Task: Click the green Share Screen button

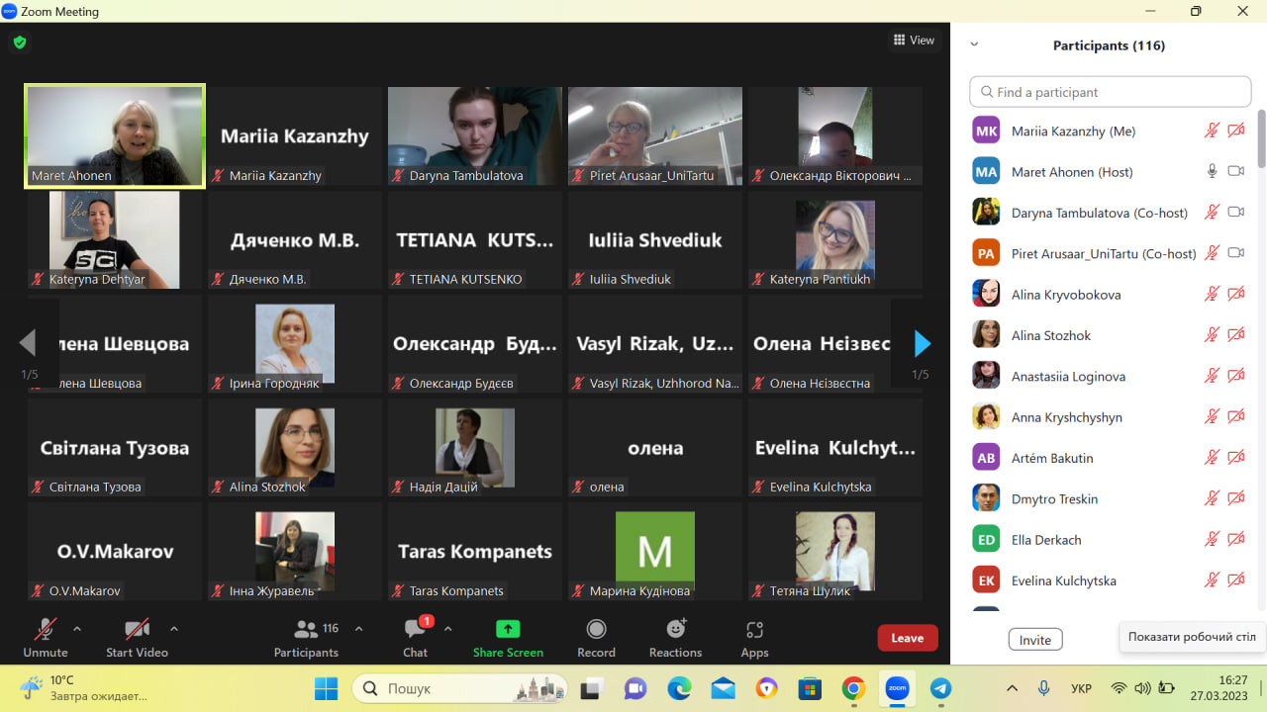Action: coord(508,638)
